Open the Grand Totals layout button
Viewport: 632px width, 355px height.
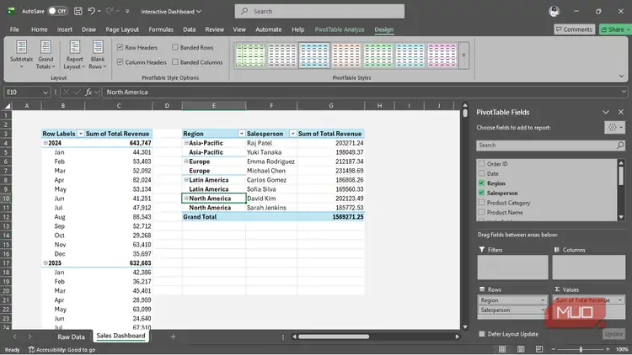pos(46,55)
